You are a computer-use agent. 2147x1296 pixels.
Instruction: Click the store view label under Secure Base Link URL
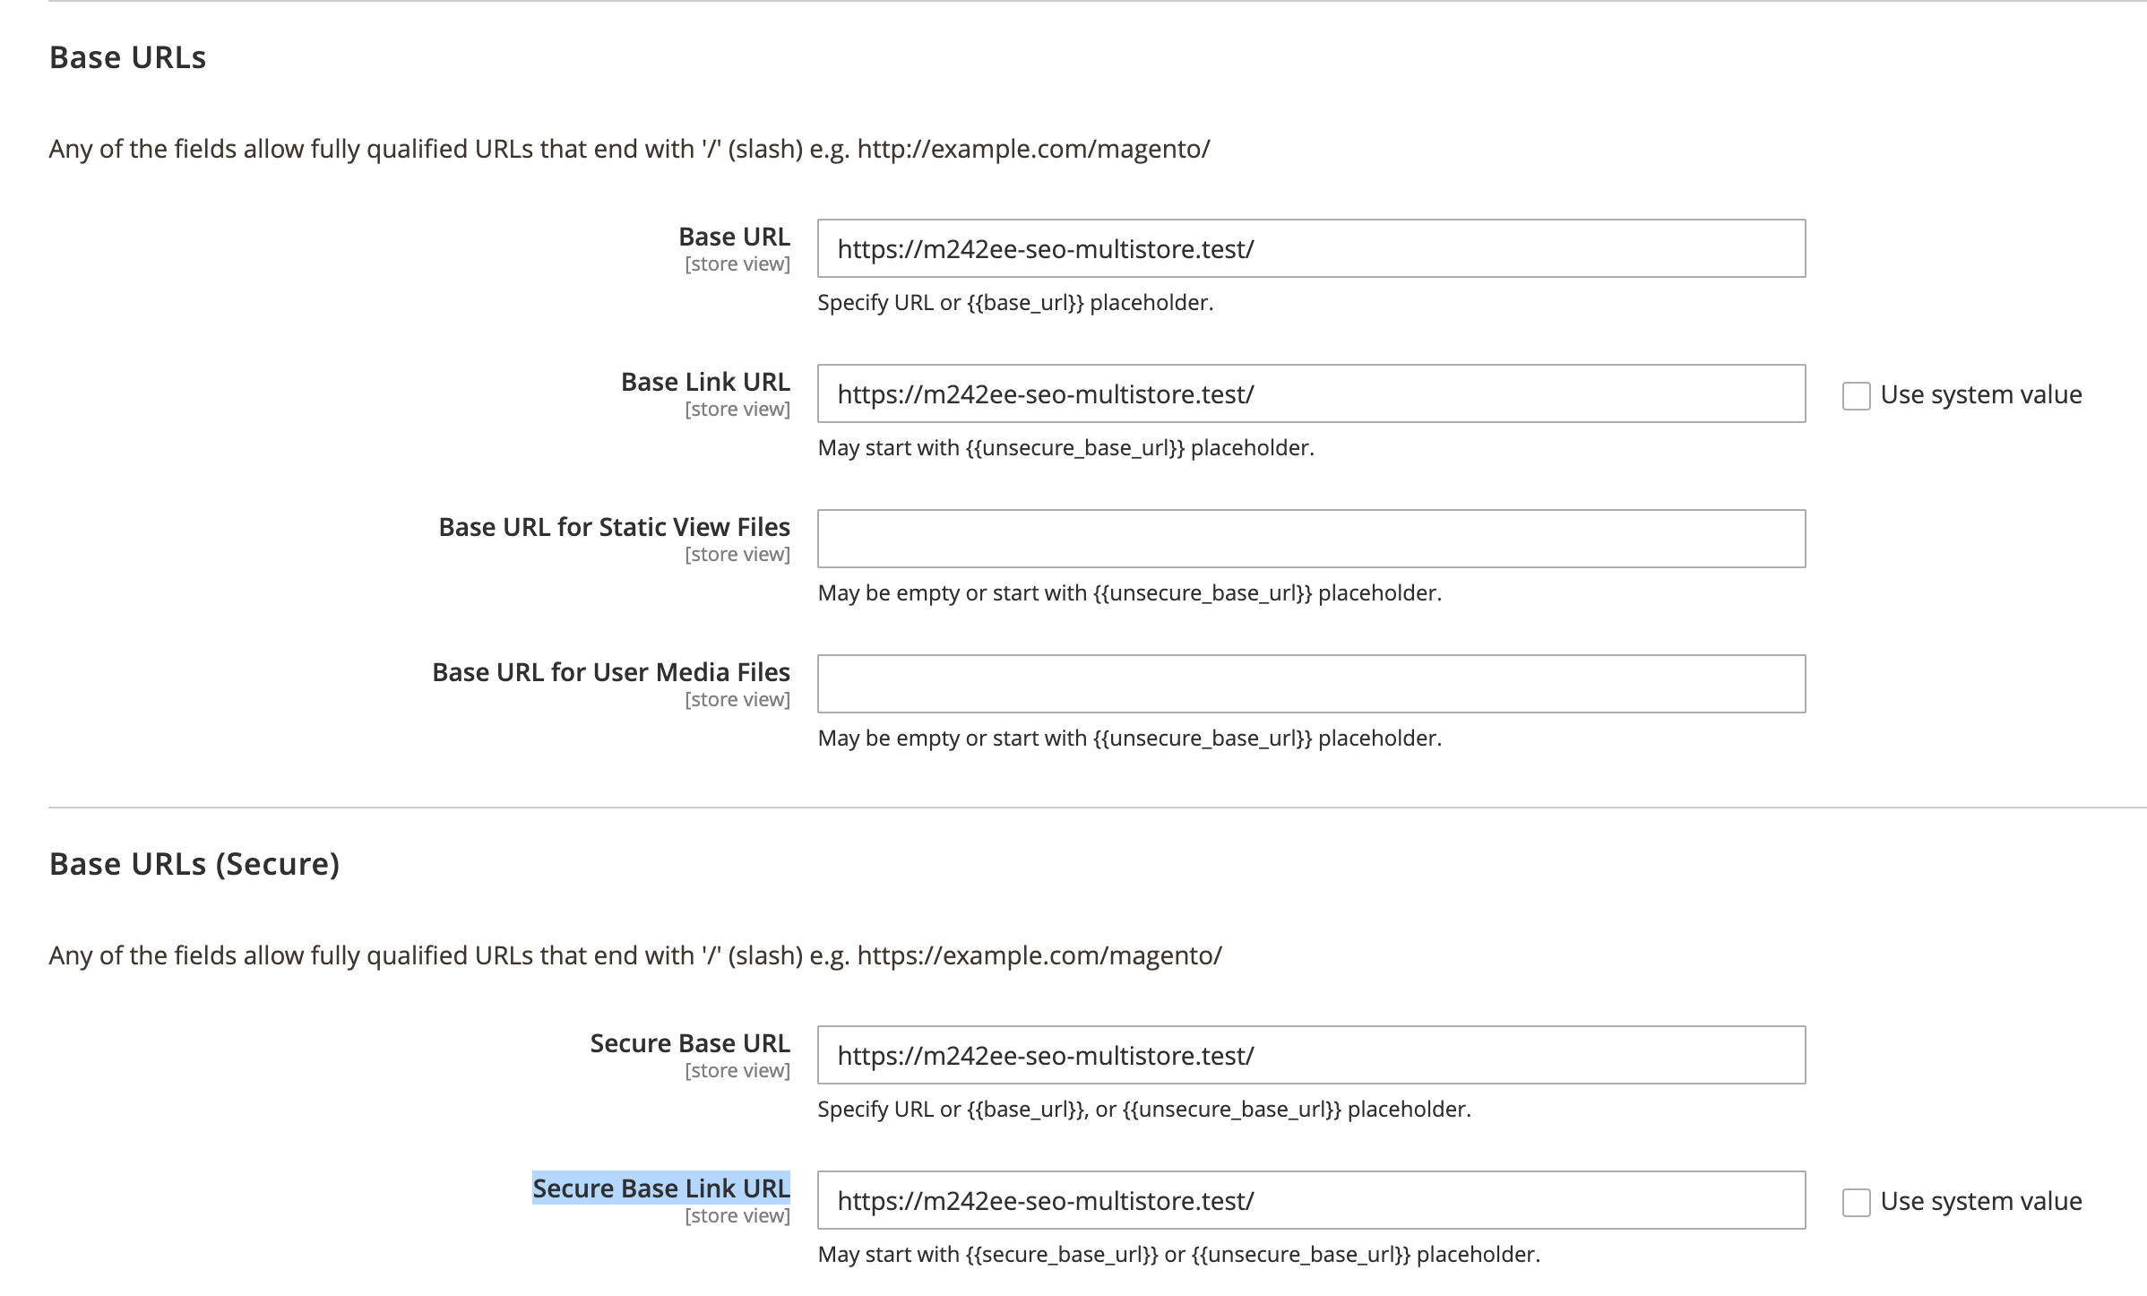coord(737,1214)
